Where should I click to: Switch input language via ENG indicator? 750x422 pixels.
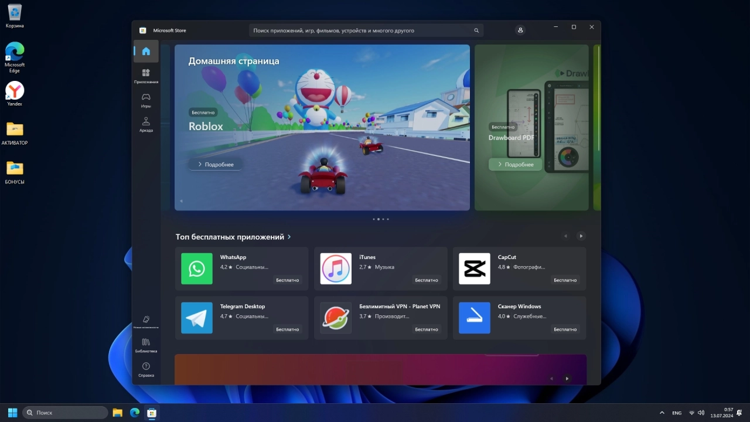(x=677, y=413)
